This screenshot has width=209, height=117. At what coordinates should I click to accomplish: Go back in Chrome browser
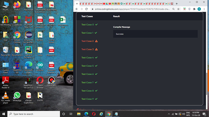click(77, 9)
